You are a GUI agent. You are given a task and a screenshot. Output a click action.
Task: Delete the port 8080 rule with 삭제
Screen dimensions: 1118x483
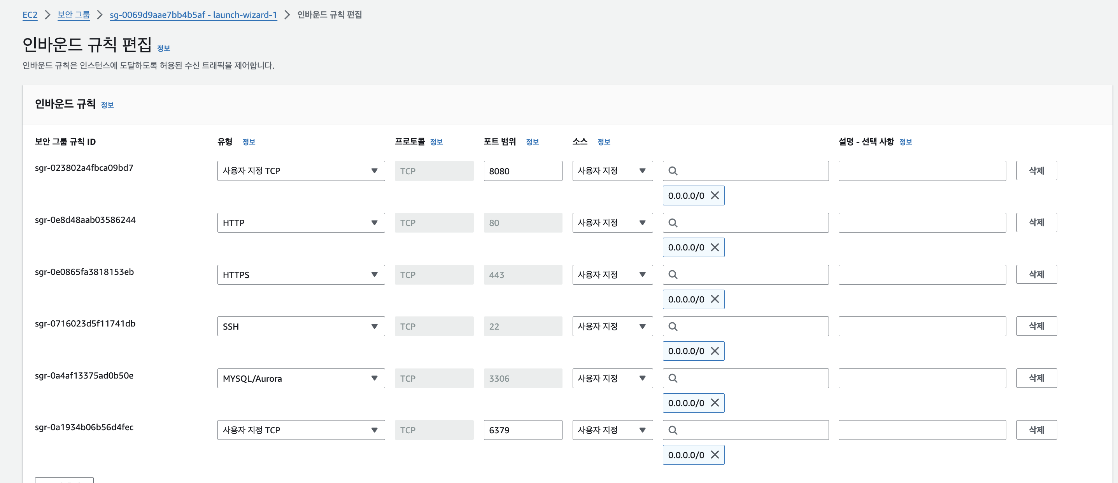click(x=1036, y=171)
